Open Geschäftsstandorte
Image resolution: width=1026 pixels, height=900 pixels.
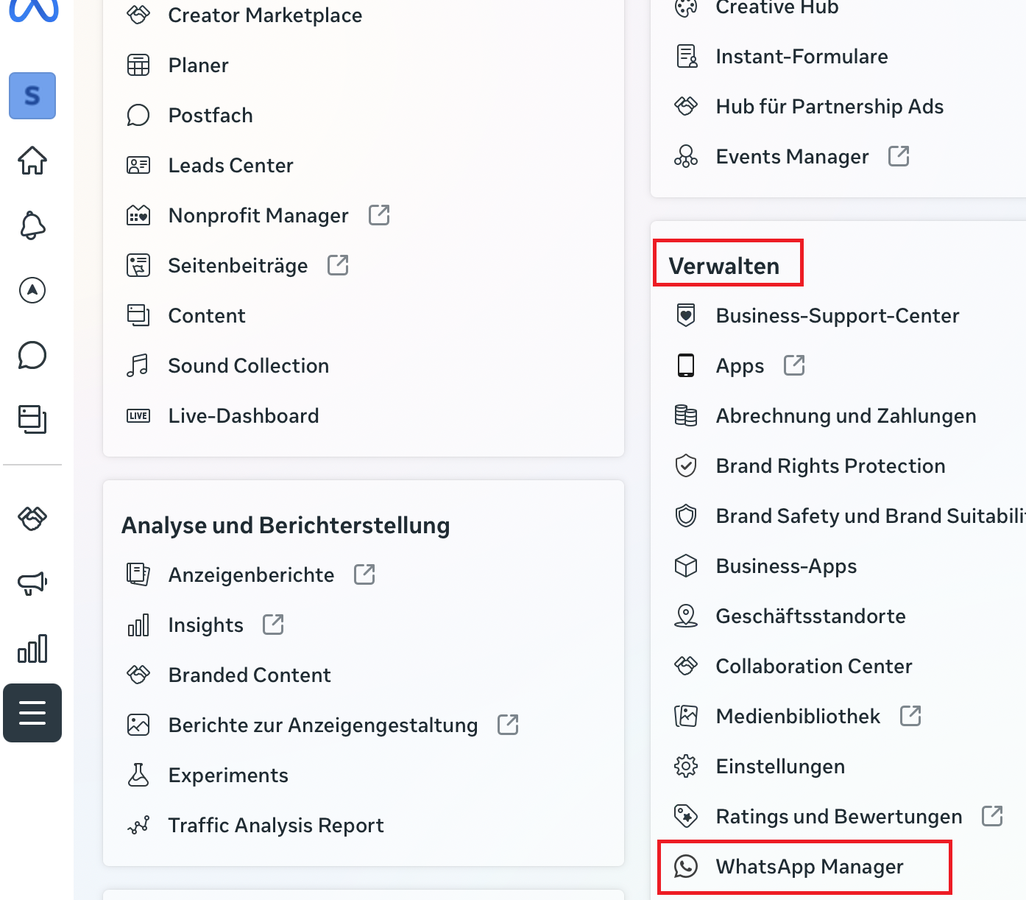coord(810,616)
